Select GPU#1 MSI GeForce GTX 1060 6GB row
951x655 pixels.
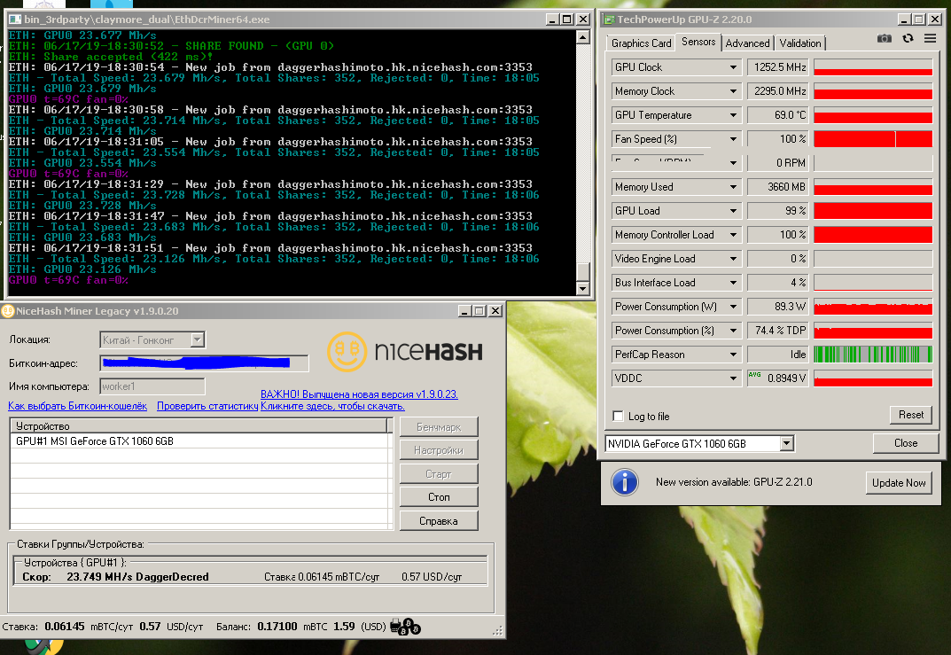(200, 441)
